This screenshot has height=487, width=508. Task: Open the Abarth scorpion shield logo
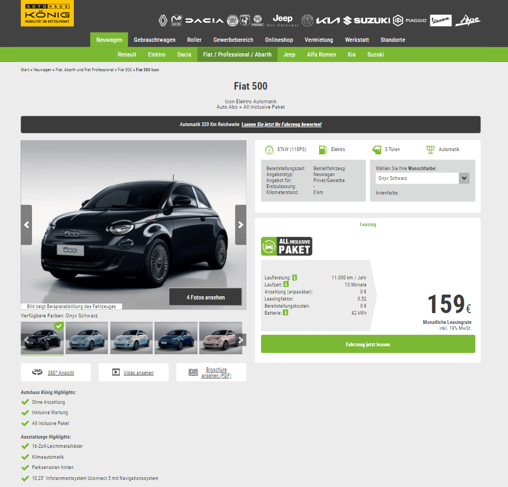tap(245, 21)
